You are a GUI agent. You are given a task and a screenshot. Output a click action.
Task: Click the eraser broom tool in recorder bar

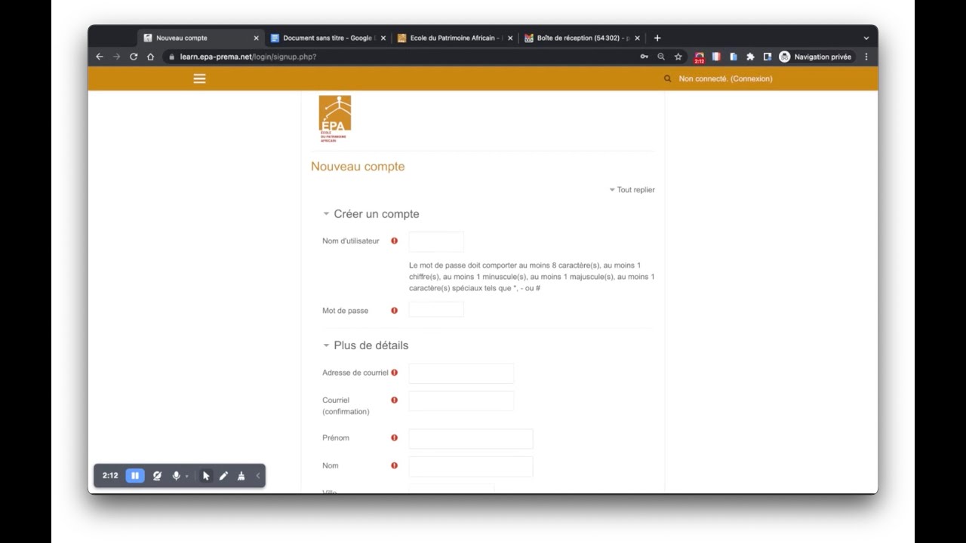[241, 476]
